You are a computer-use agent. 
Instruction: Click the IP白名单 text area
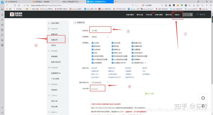pos(118,94)
